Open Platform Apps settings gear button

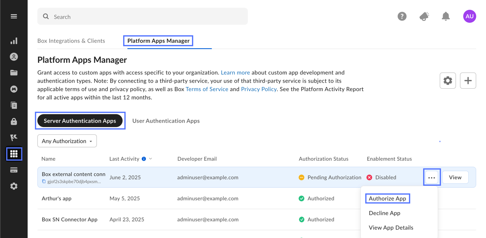tap(448, 81)
